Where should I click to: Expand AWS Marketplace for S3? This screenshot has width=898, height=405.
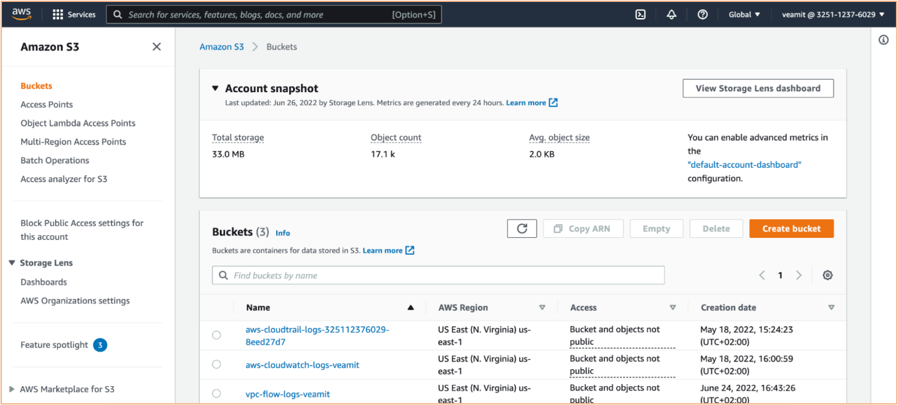12,389
